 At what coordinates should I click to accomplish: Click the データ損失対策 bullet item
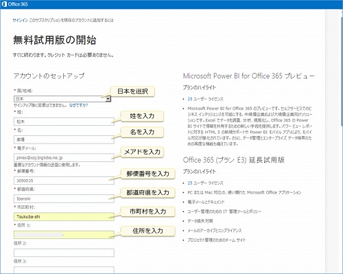200,221
